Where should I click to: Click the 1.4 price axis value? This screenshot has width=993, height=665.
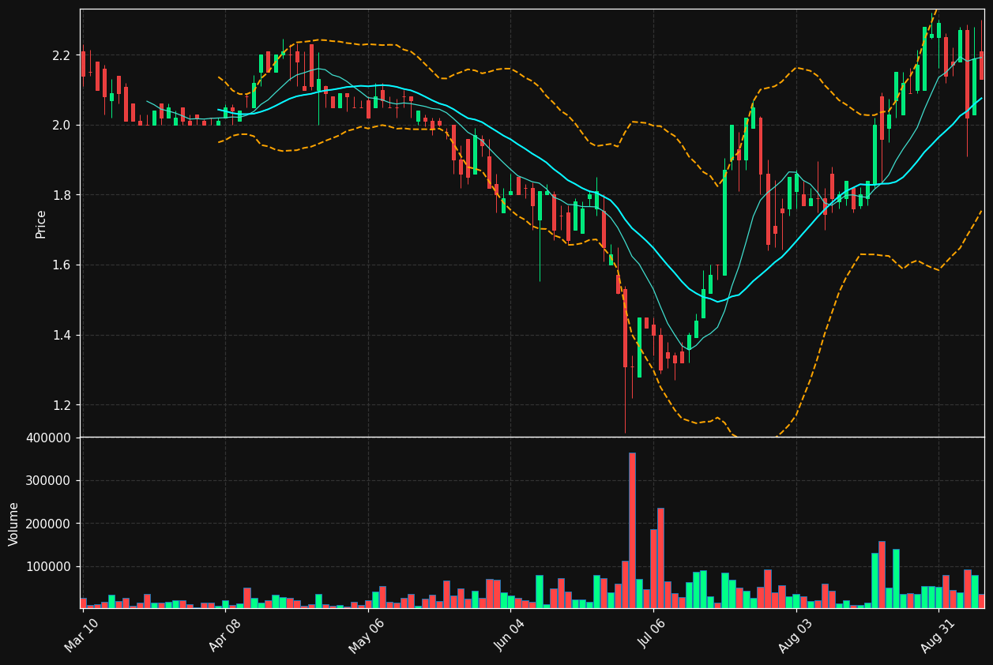pos(62,335)
